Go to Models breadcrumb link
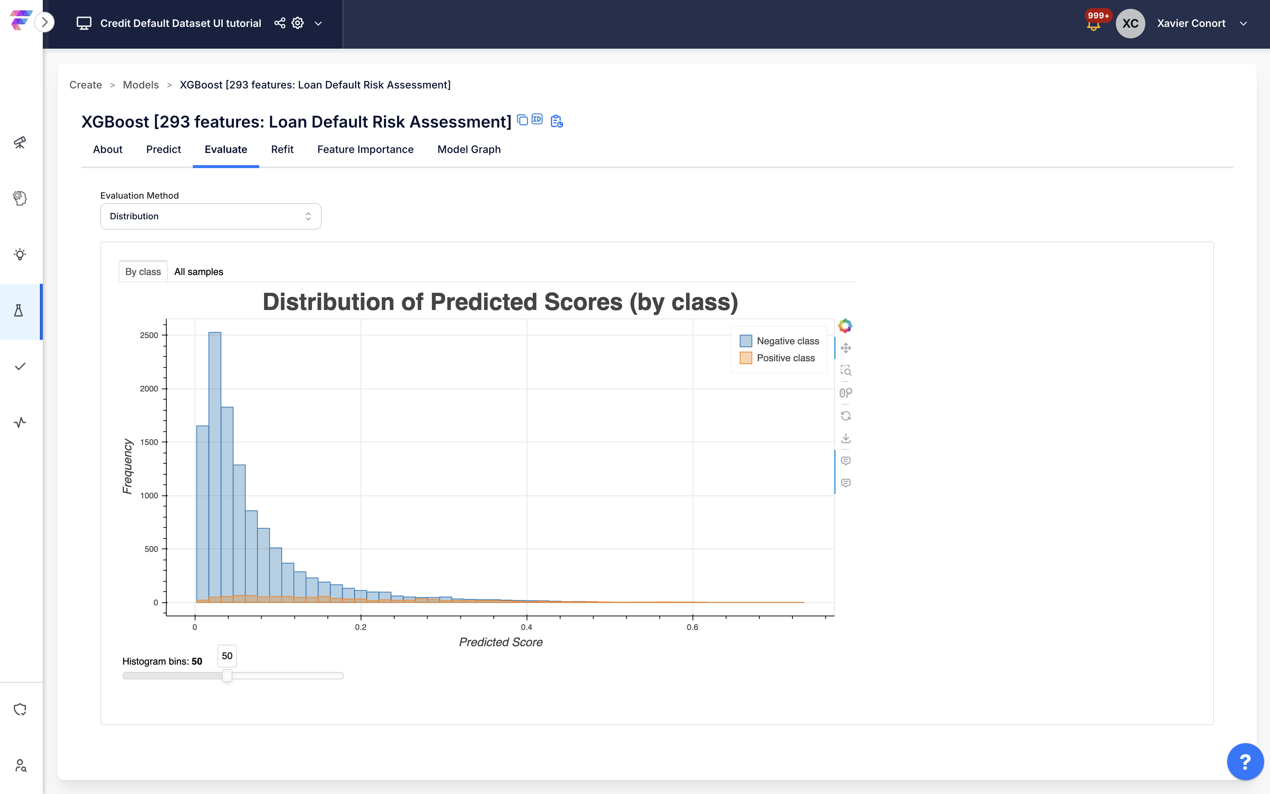Screen dimensions: 1270x794 click(141, 85)
